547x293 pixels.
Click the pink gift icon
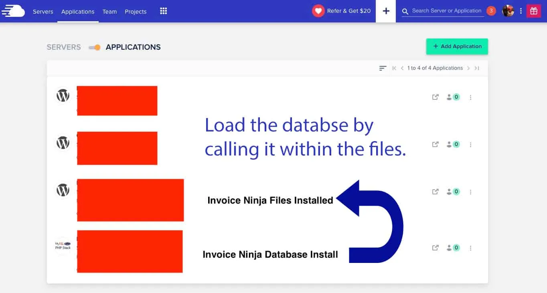533,11
